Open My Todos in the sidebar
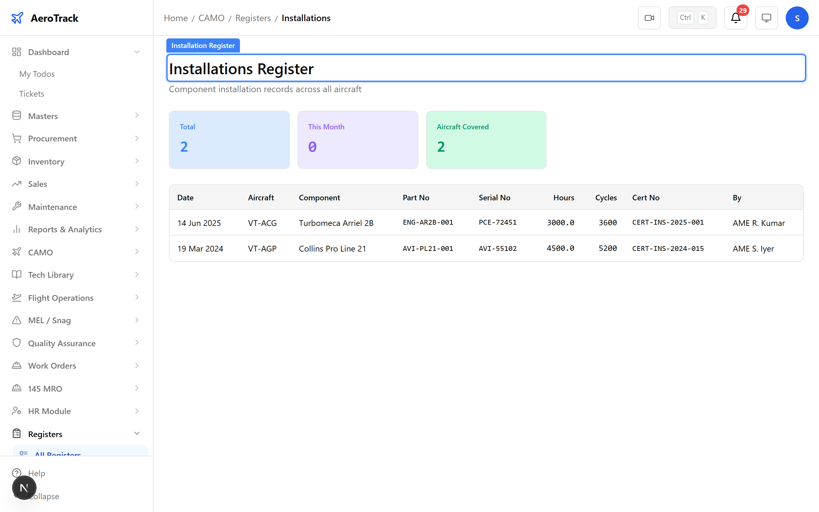Image resolution: width=819 pixels, height=512 pixels. tap(37, 74)
